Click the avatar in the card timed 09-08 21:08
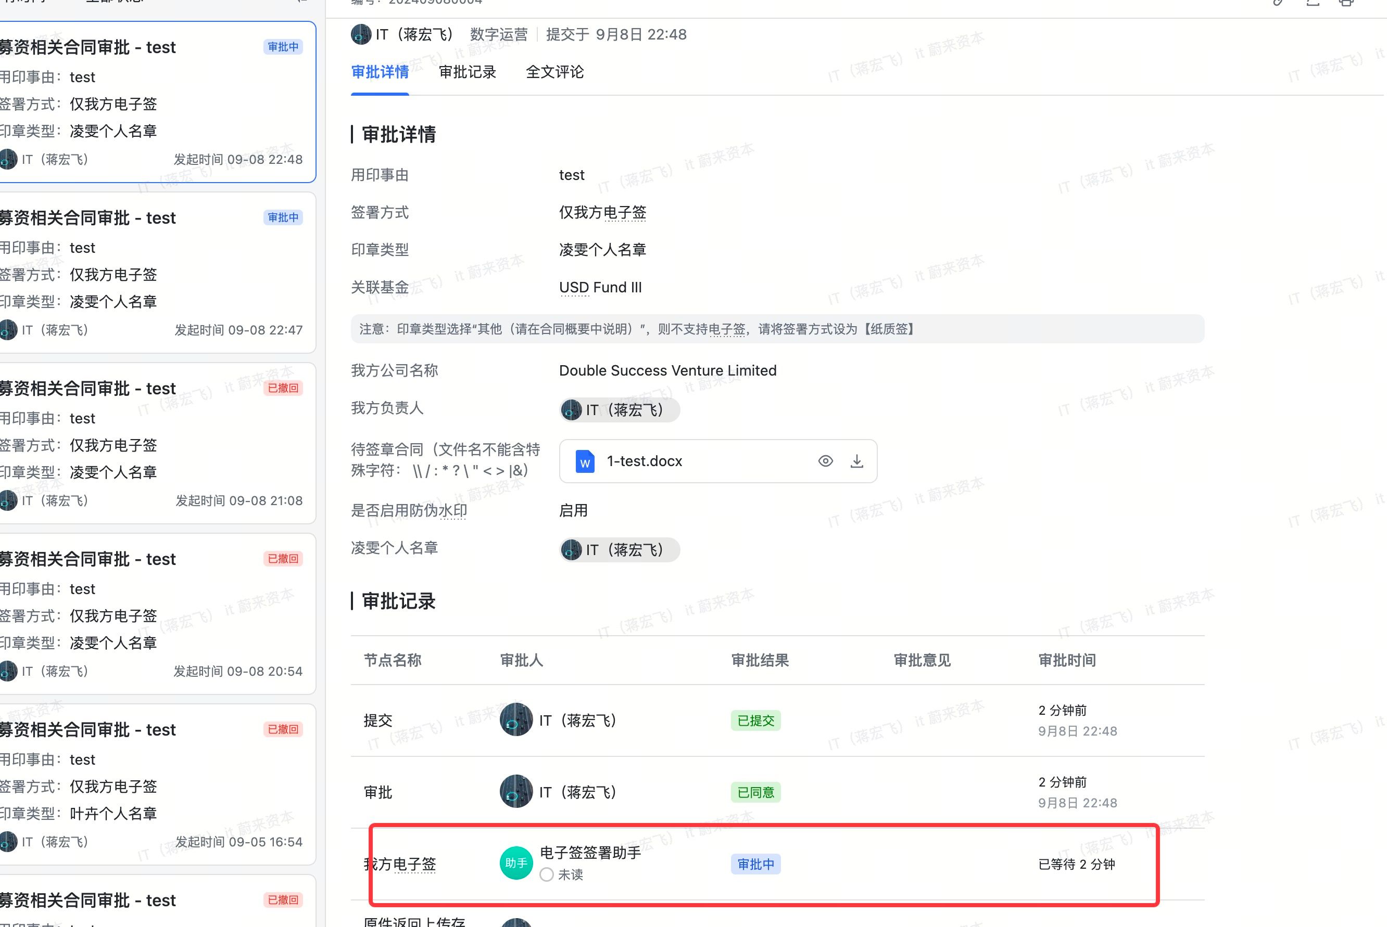The height and width of the screenshot is (927, 1387). point(8,501)
